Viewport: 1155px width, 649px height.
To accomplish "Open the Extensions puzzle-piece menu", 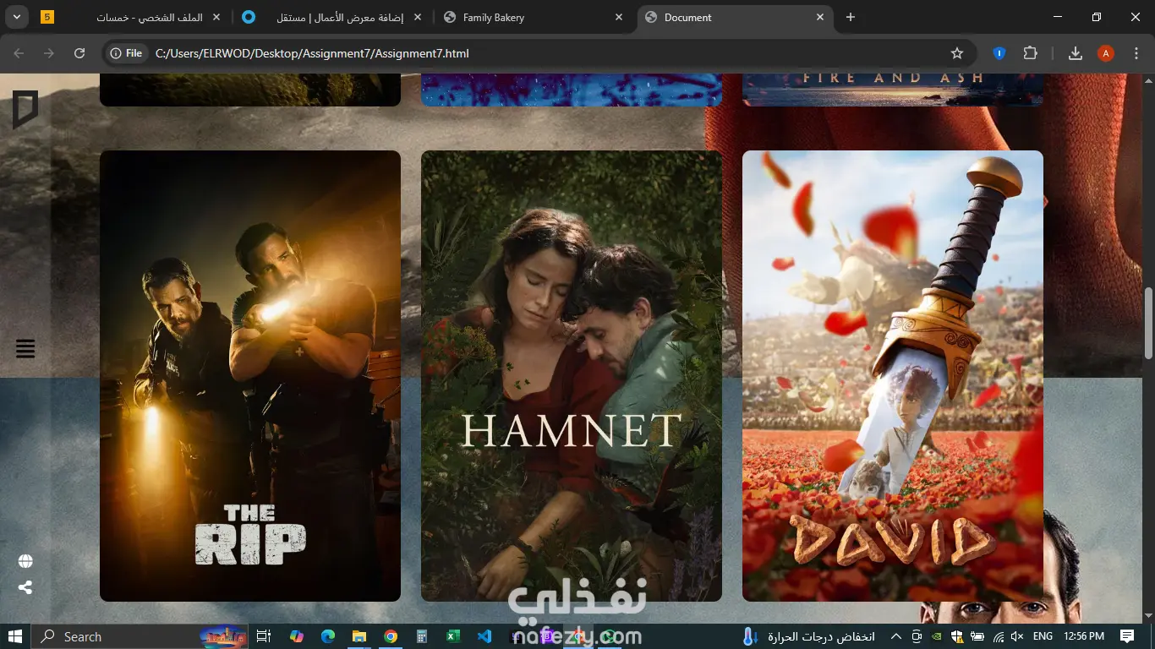I will (1030, 53).
